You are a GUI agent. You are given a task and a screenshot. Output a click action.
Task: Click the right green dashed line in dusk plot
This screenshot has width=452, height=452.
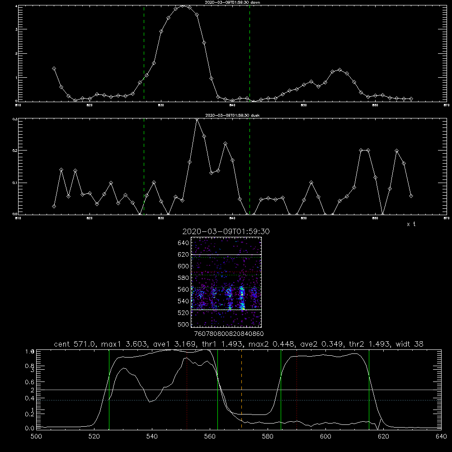pos(250,166)
